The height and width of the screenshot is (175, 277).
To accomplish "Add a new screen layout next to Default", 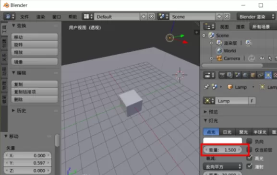I will (144, 17).
